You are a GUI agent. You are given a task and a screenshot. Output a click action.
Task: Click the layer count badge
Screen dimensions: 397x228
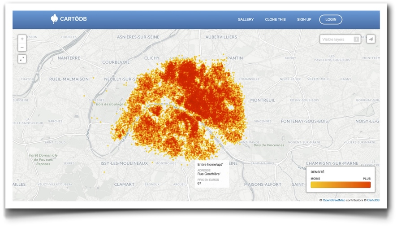click(356, 39)
